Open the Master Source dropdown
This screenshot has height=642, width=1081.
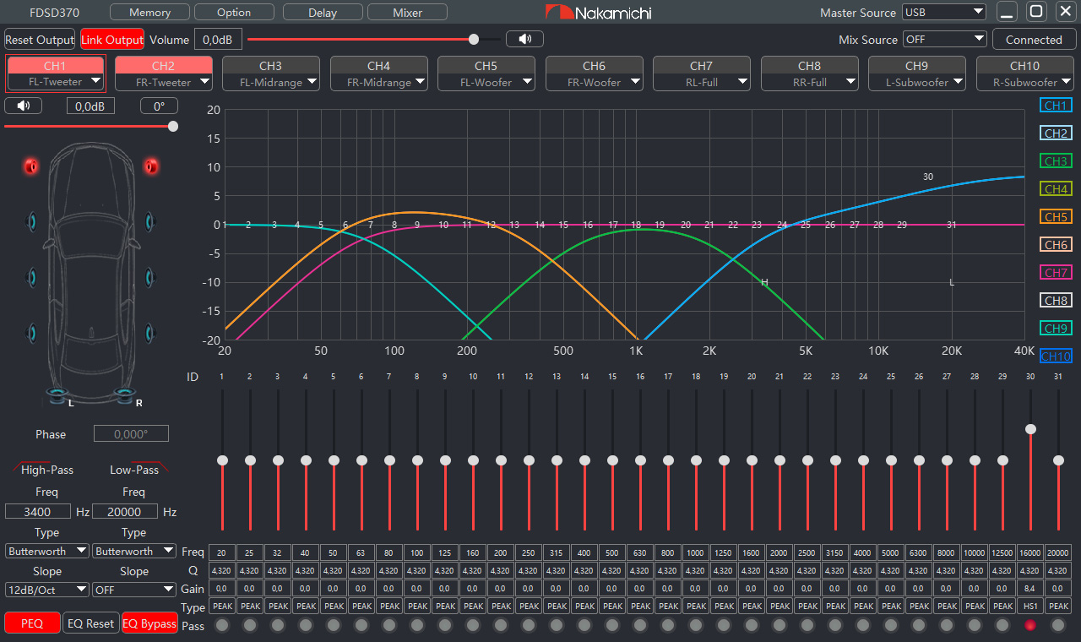pyautogui.click(x=943, y=13)
